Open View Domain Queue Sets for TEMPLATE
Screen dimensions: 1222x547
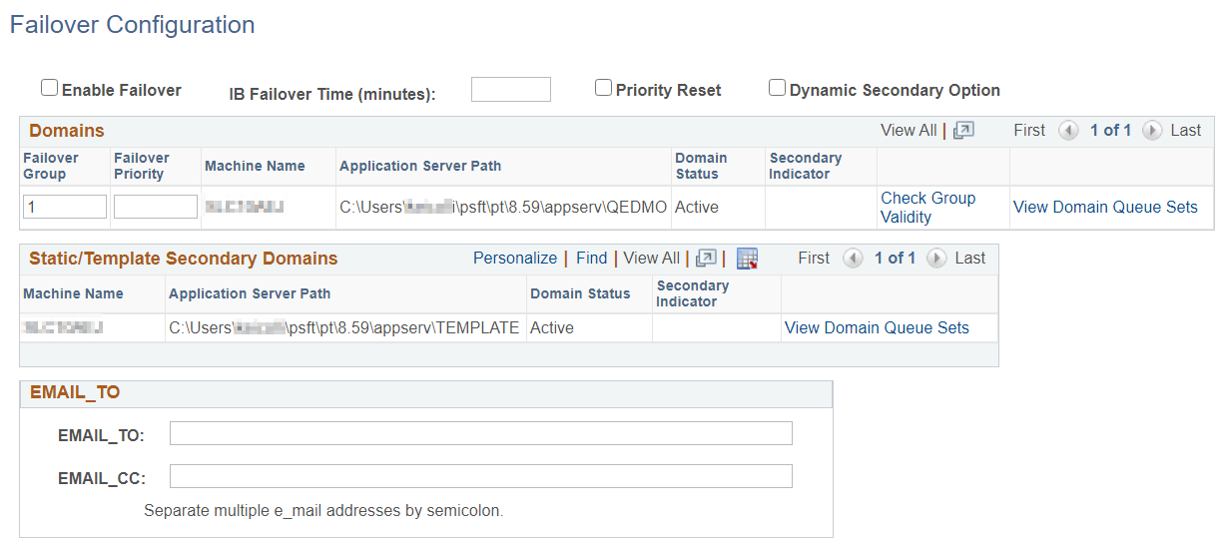877,327
